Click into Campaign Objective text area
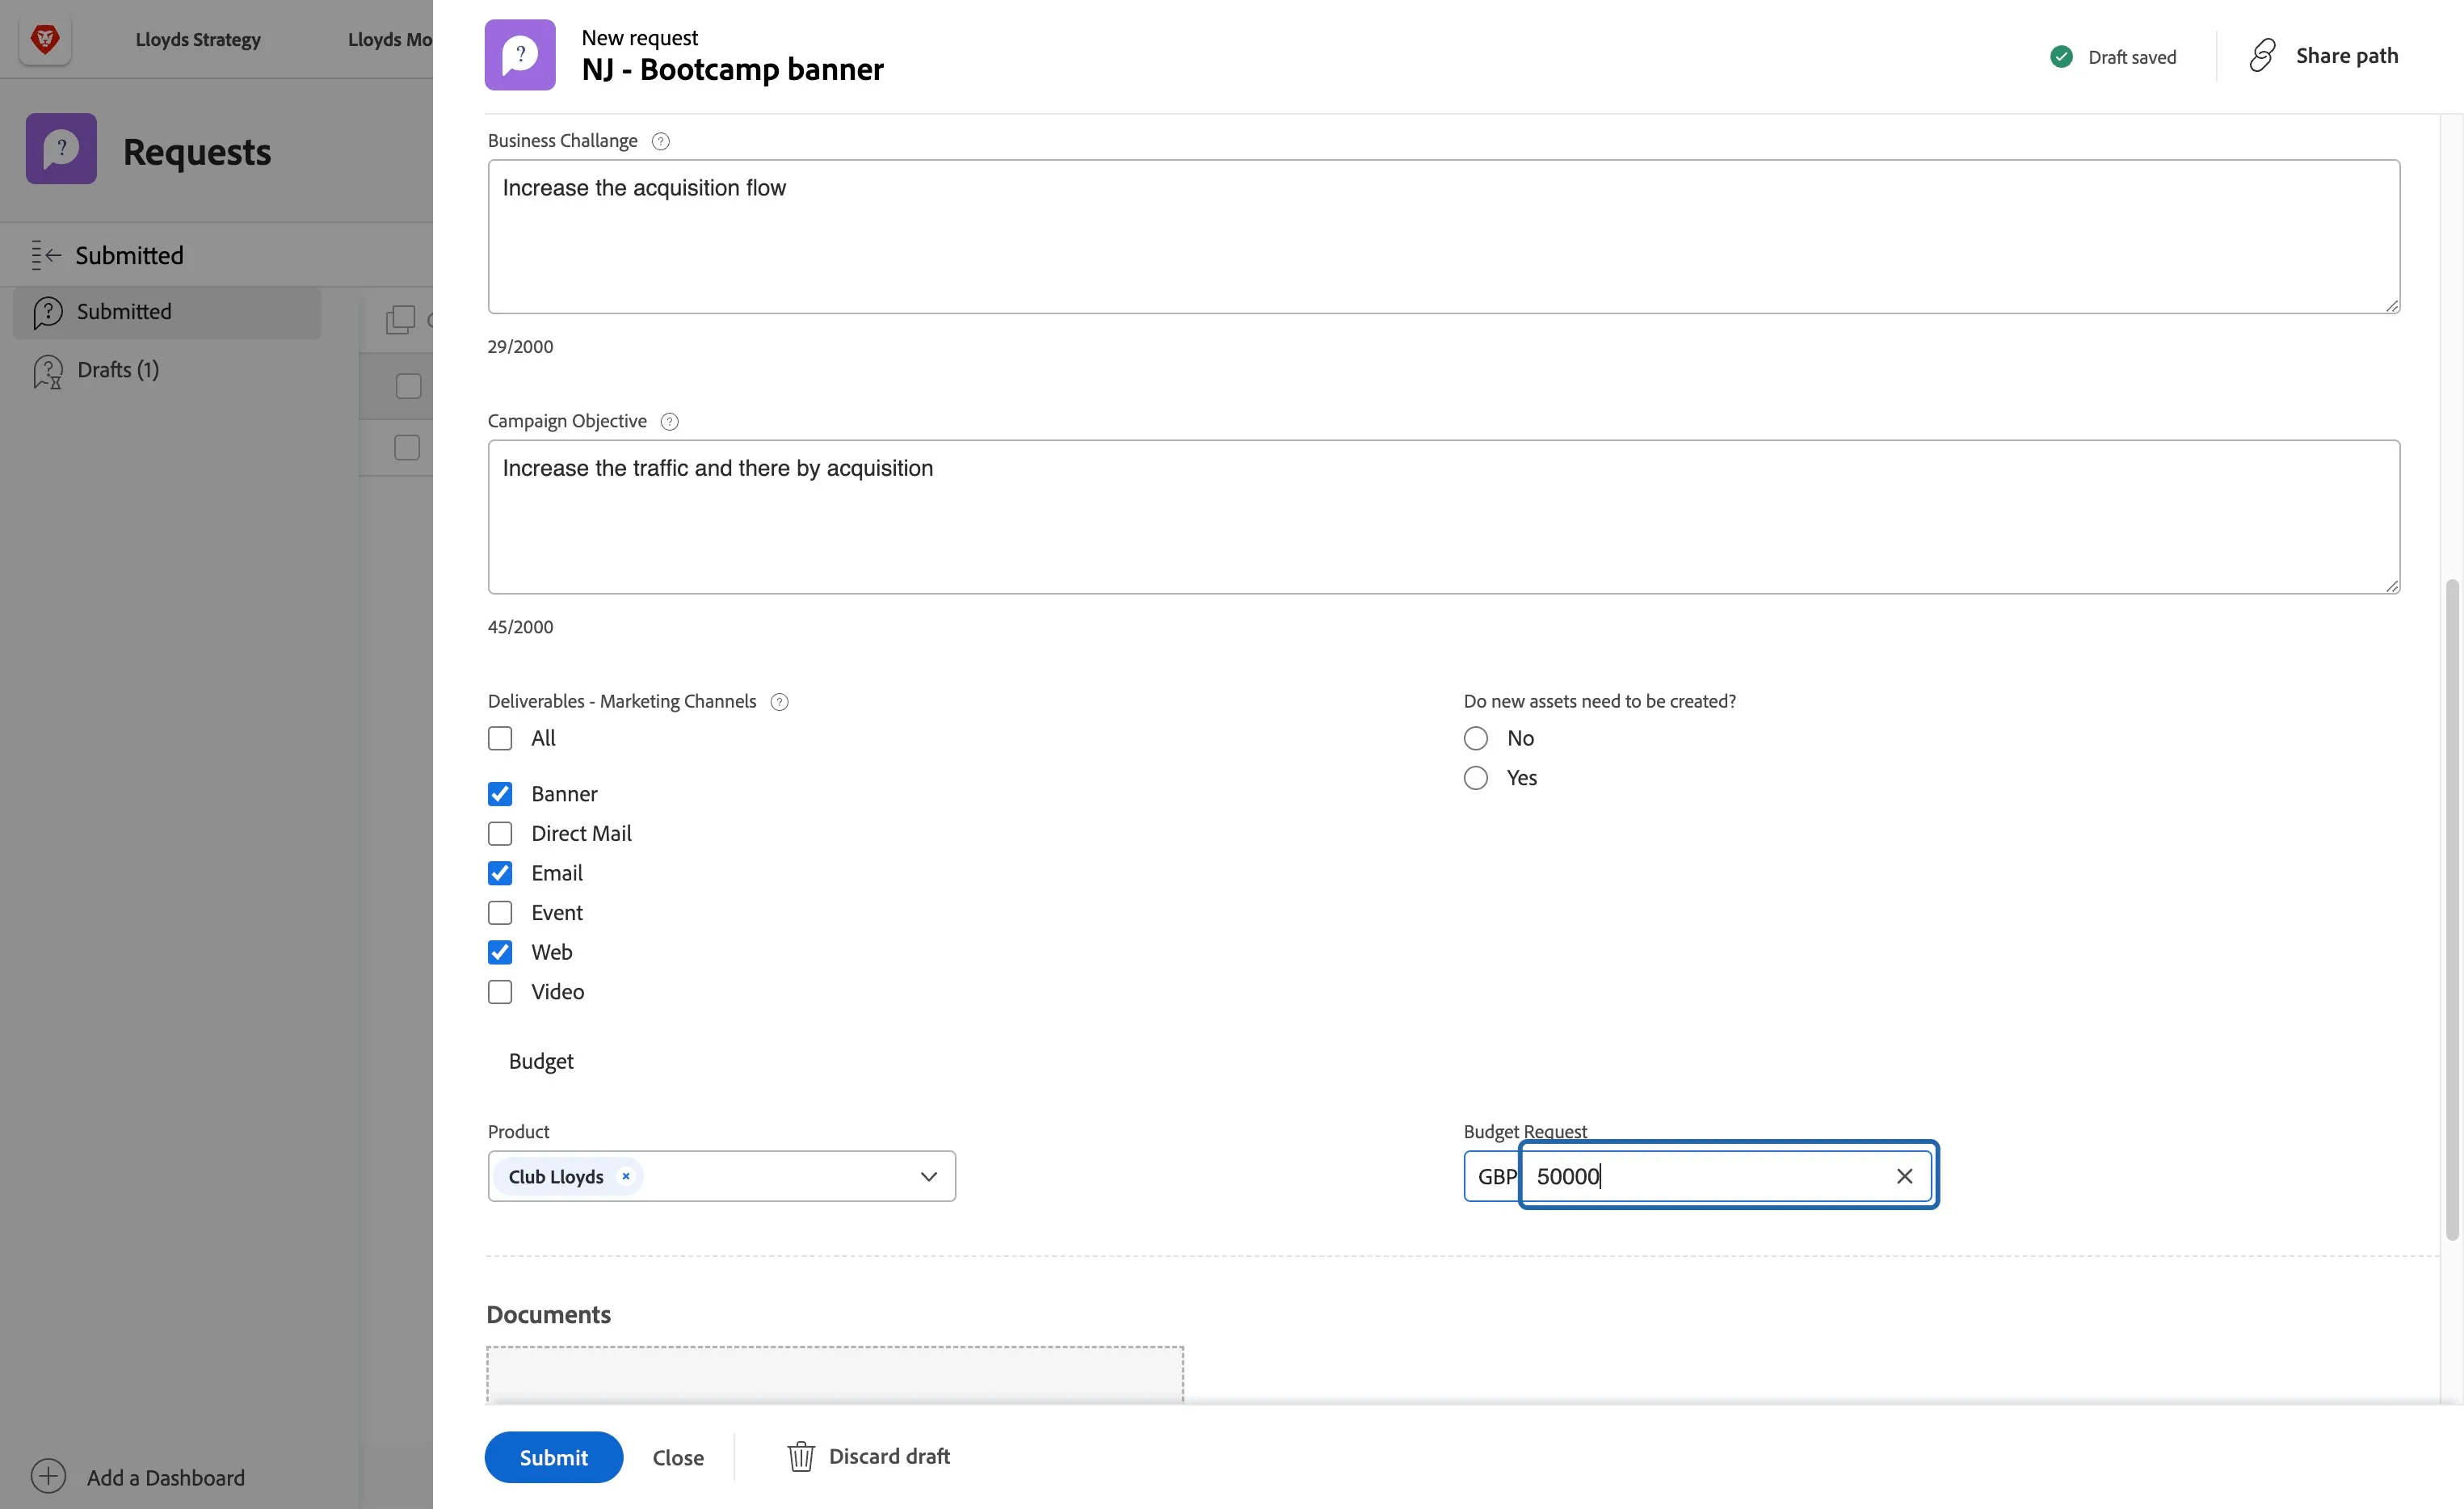The width and height of the screenshot is (2464, 1509). pyautogui.click(x=1443, y=517)
